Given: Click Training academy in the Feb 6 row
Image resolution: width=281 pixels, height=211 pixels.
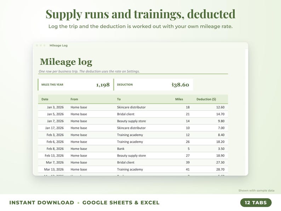Looking at the screenshot, I should click(x=130, y=142).
